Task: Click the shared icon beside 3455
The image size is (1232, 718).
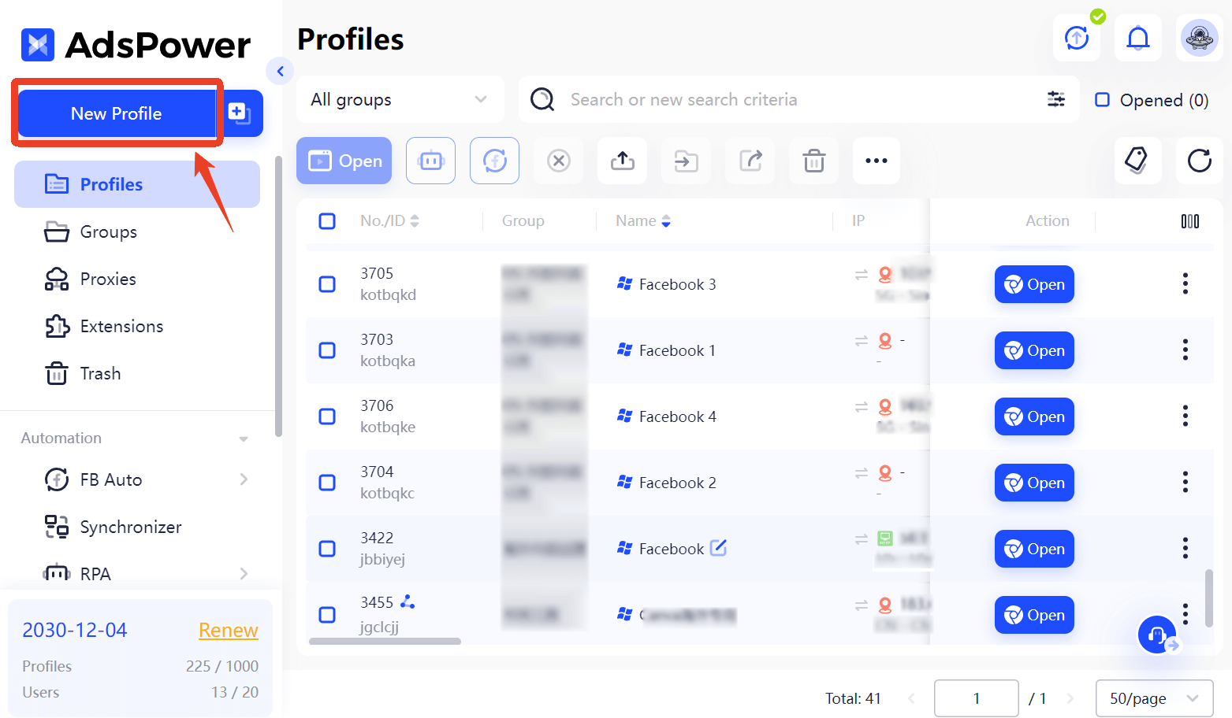Action: tap(408, 602)
